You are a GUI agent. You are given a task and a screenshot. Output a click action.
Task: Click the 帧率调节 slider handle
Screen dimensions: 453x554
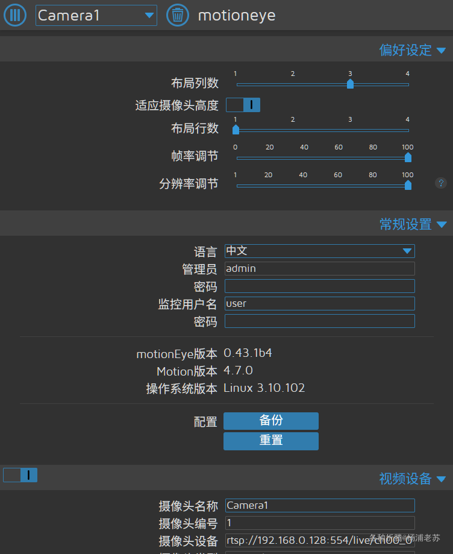(x=408, y=157)
